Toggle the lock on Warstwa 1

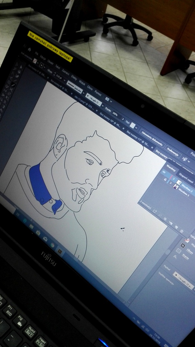[x=165, y=180]
